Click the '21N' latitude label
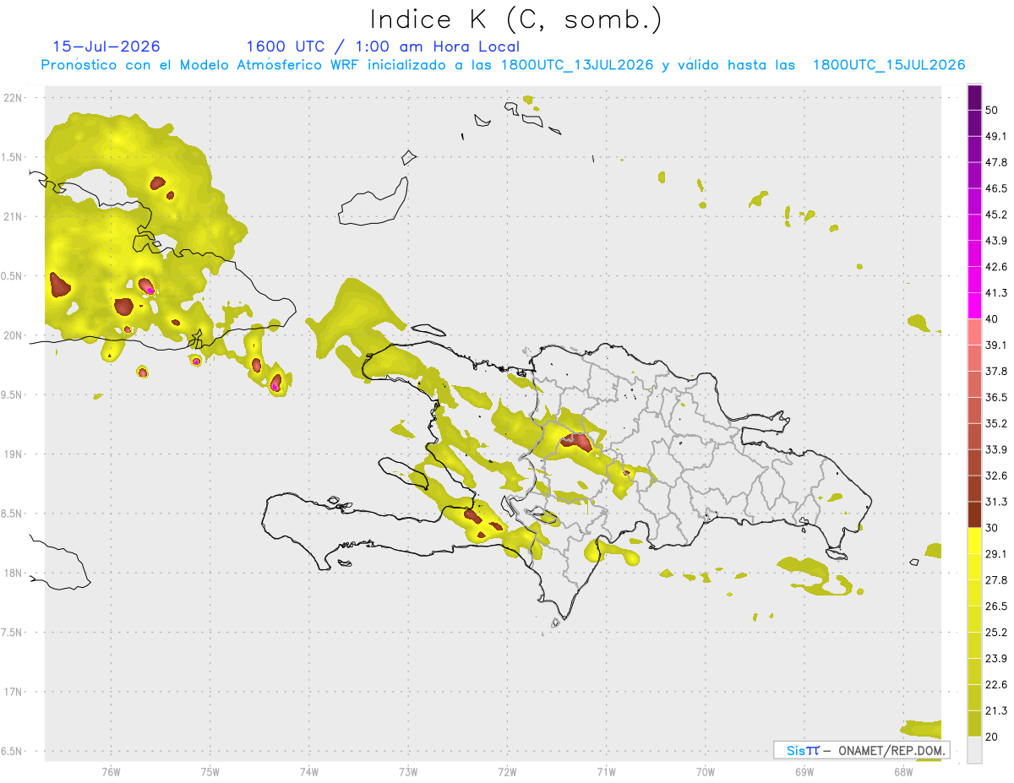This screenshot has width=1014, height=783. click(13, 216)
